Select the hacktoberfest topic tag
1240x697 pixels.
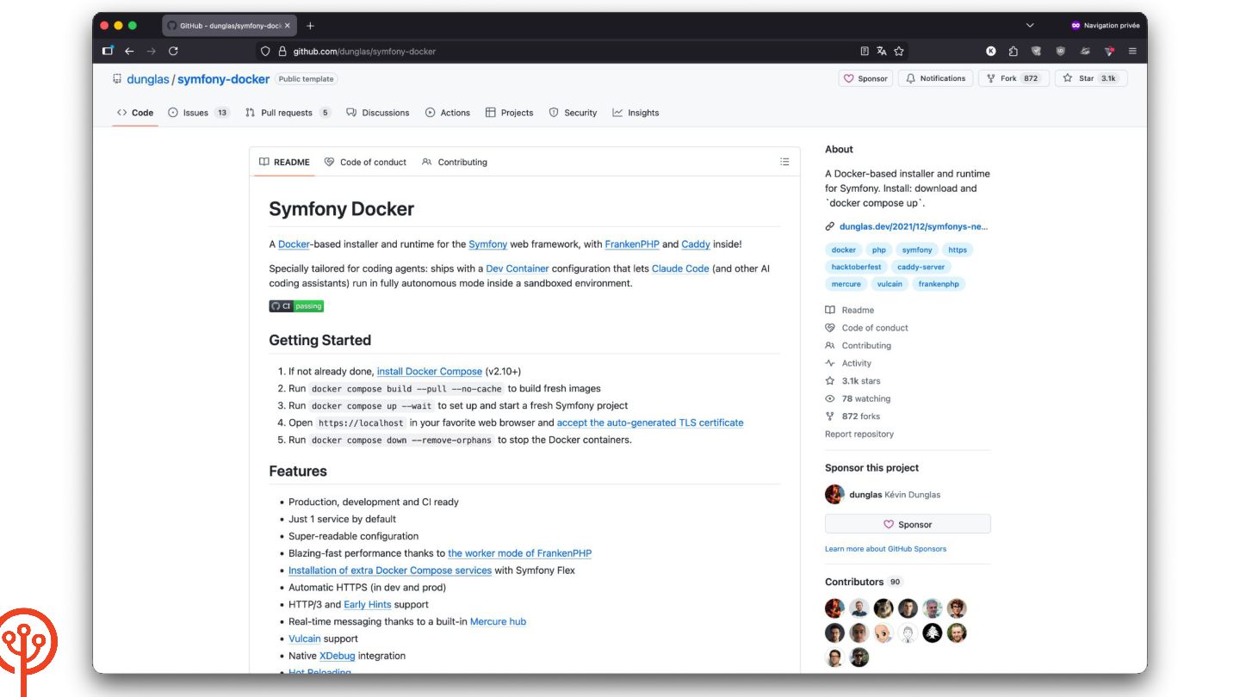point(856,267)
